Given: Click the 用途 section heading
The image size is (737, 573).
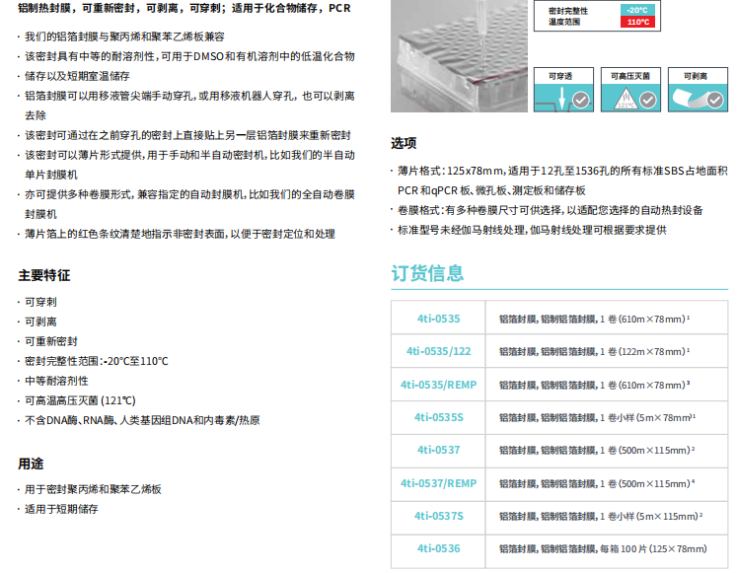Looking at the screenshot, I should pos(31,465).
